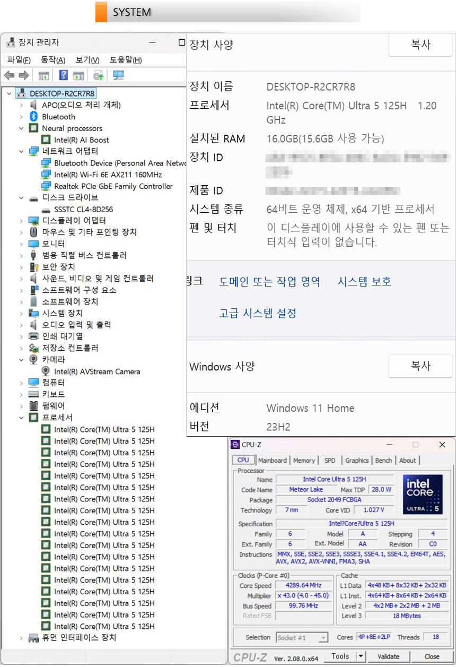This screenshot has height=667, width=456.
Task: Click the Device Manager title bar icon
Action: 10,42
